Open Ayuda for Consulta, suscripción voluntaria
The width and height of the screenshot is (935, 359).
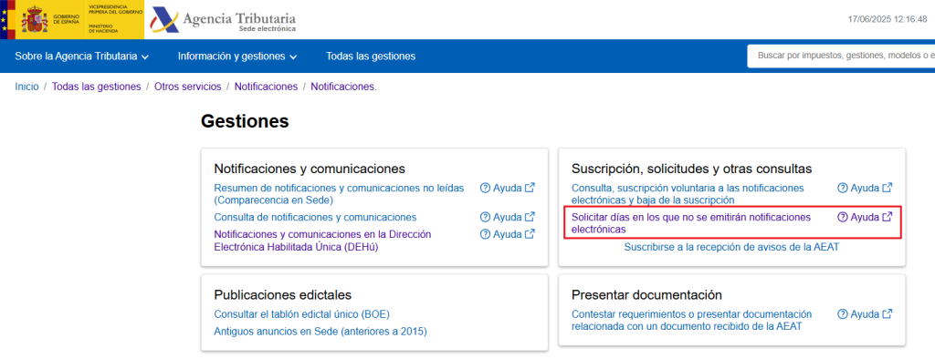865,188
